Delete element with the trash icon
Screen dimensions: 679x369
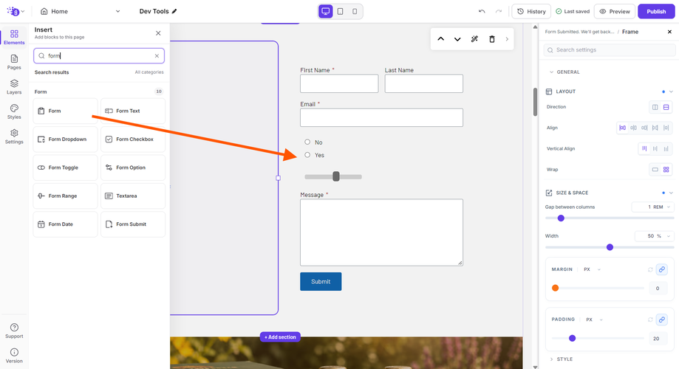[492, 39]
